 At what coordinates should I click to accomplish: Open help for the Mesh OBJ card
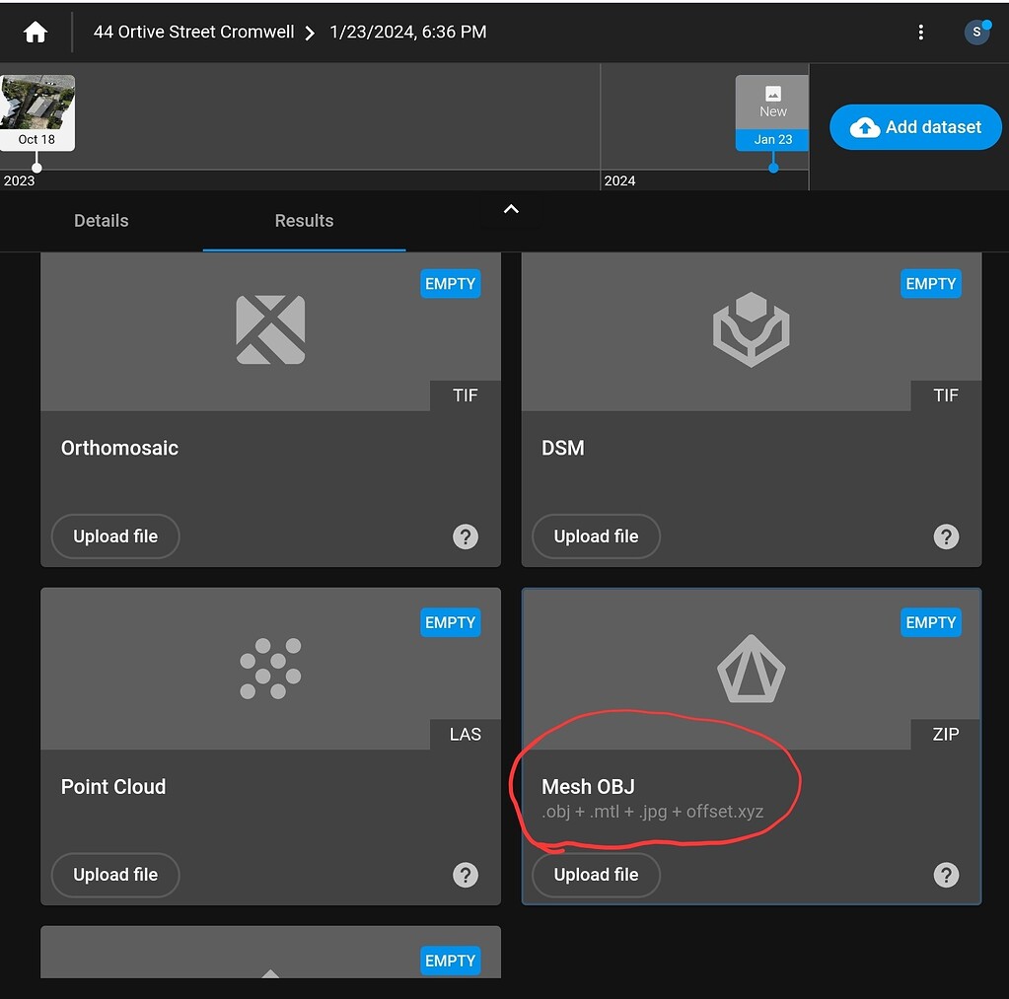(945, 875)
